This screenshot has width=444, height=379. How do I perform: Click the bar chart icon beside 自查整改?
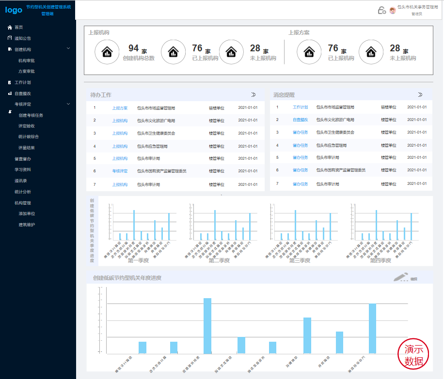click(10, 93)
